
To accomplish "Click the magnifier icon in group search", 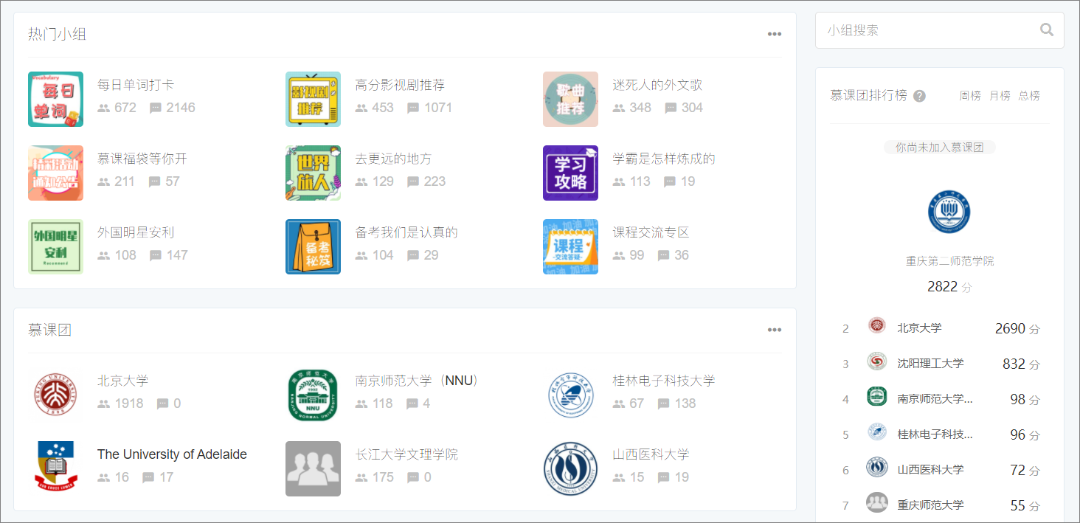I will (1046, 30).
